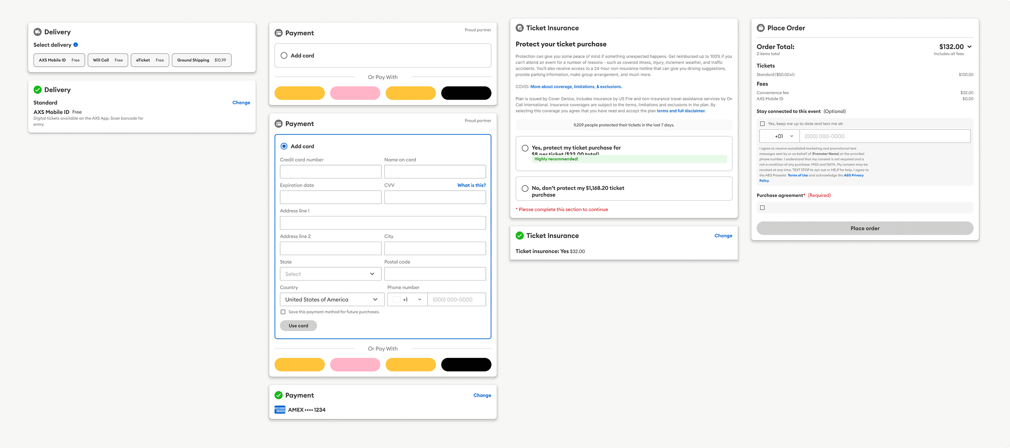Click the pink pay pill below the card form
Viewport: 1010px width, 448px height.
click(x=355, y=365)
